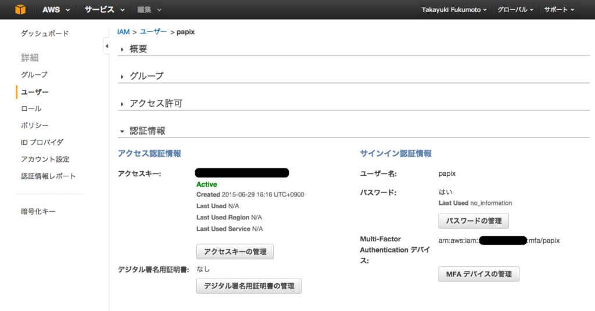The width and height of the screenshot is (595, 311).
Task: Expand the アクセス許可 section
Action: [156, 103]
